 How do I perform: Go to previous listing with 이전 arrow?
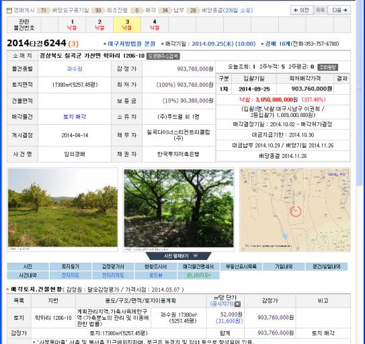point(302,10)
